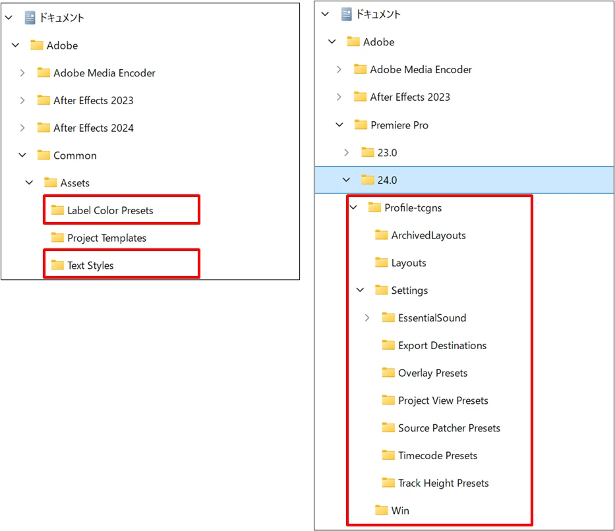
Task: Click the Export Destinations folder icon
Action: [388, 345]
